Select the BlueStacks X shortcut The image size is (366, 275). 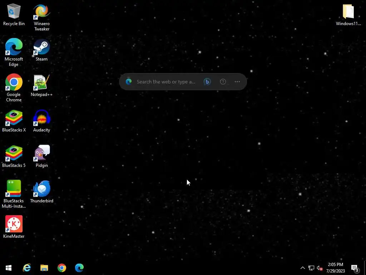(14, 121)
